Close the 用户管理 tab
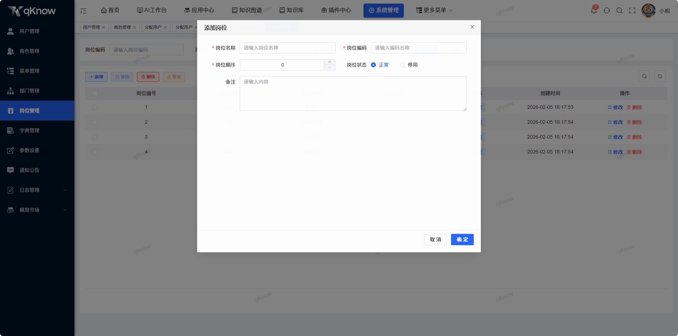 pos(104,27)
